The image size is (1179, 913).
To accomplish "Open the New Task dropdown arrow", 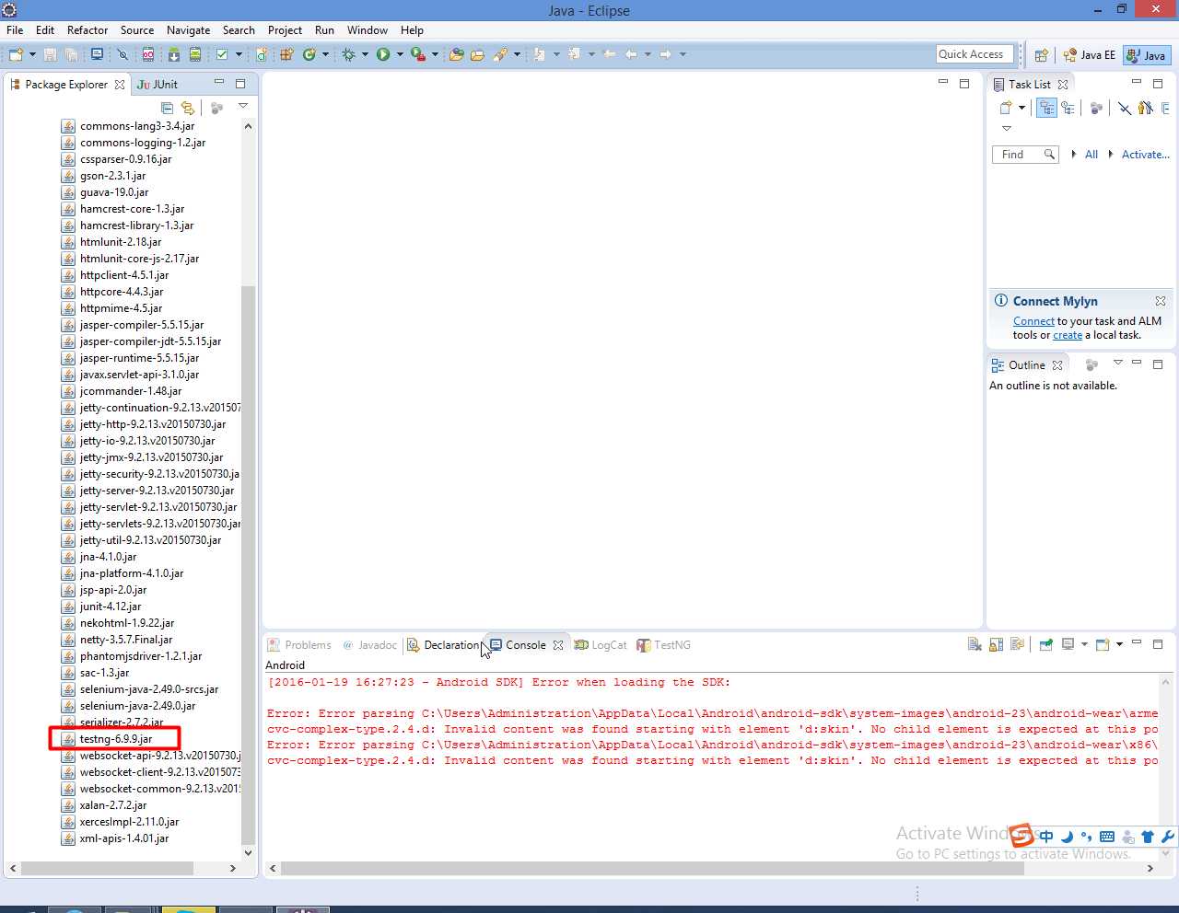I will coord(1021,108).
